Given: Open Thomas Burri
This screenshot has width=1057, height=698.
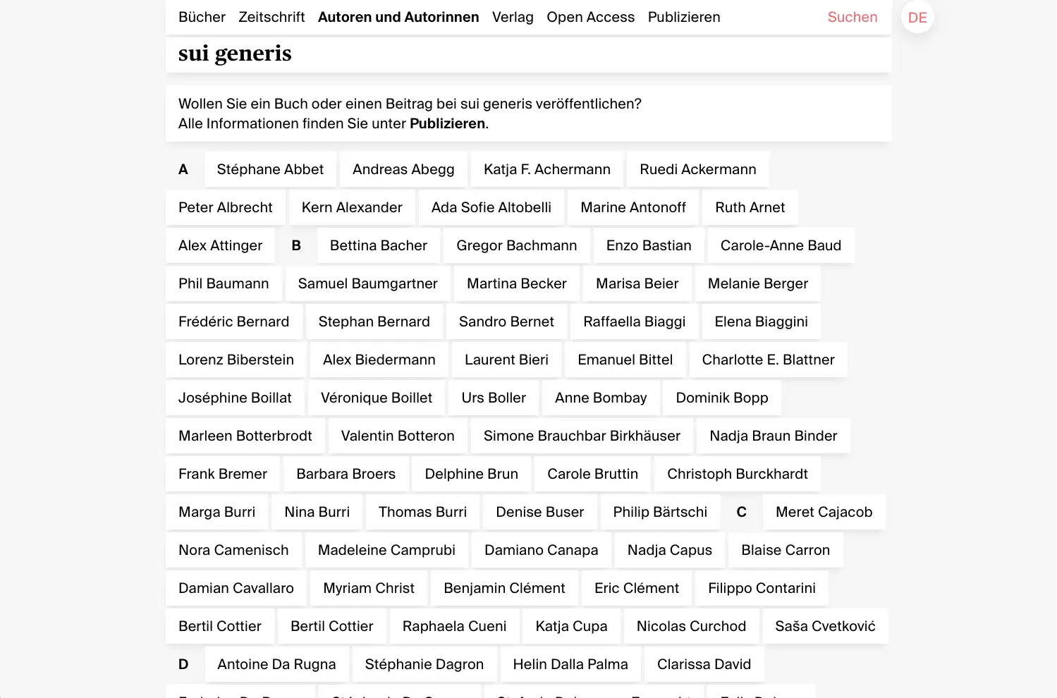Looking at the screenshot, I should (423, 512).
